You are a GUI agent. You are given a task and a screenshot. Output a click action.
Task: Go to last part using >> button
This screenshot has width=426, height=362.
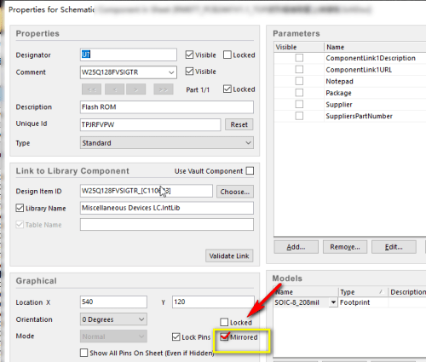click(164, 89)
